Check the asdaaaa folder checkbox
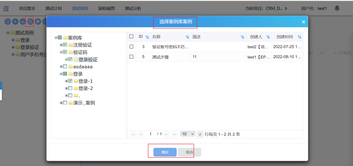The image size is (353, 166). [65, 67]
